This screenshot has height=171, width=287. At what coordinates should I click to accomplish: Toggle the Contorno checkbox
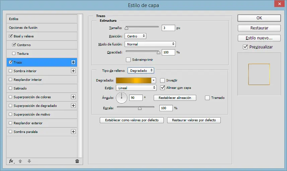coord(14,45)
